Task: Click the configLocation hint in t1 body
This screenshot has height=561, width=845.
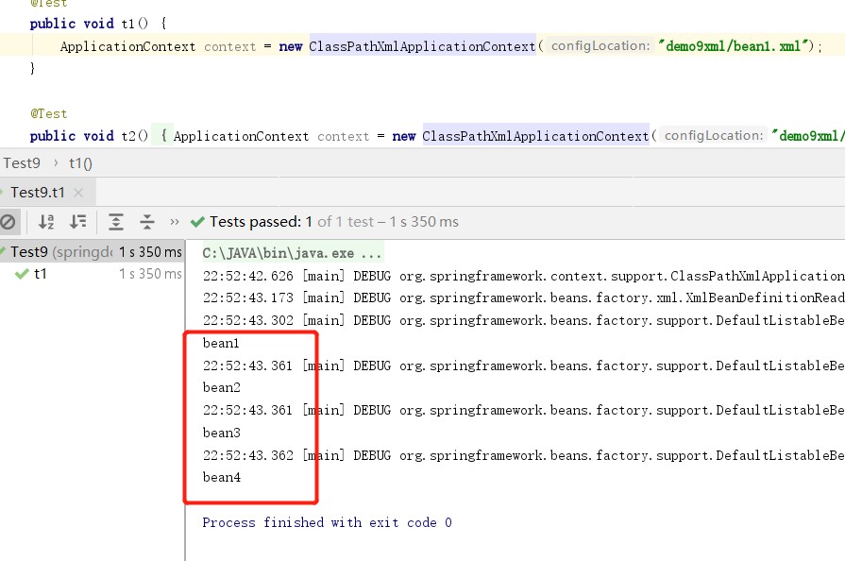Action: click(x=600, y=46)
